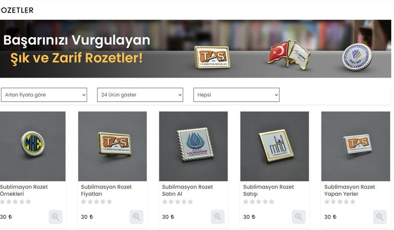The image size is (394, 230).
Task: Open the Sublimayon Rozet Örnekleri product link
Action: (24, 190)
